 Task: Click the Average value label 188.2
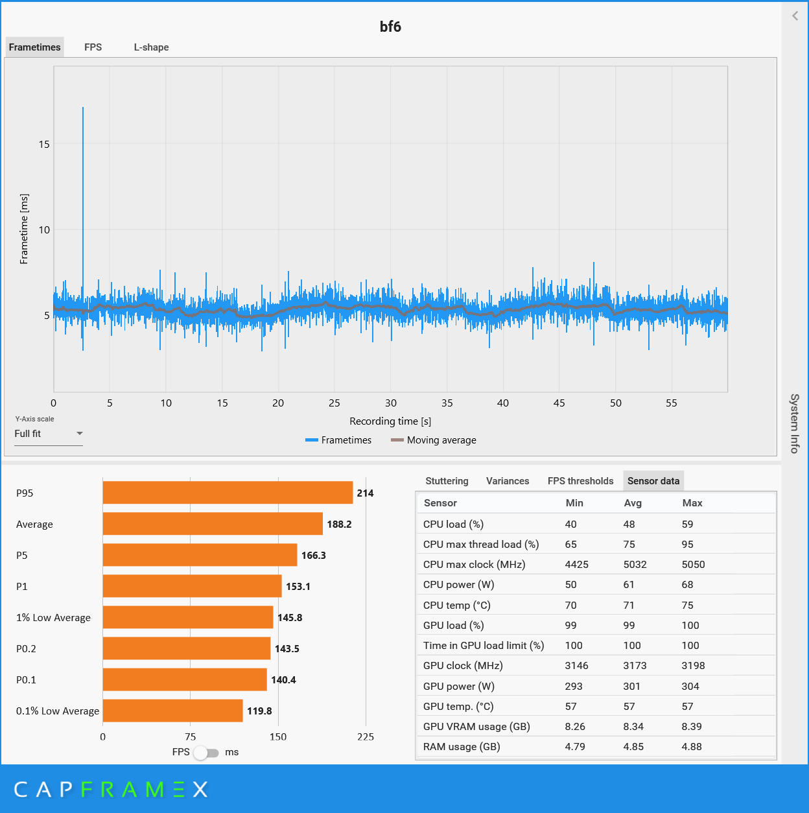pyautogui.click(x=339, y=524)
